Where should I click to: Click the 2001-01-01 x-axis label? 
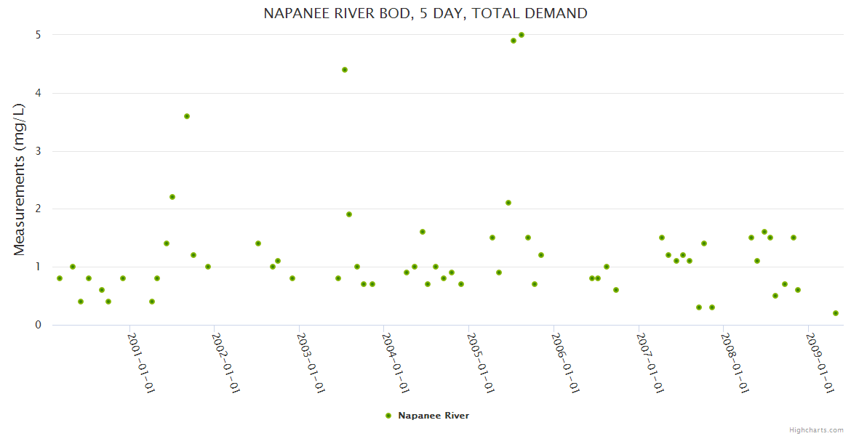(x=142, y=363)
